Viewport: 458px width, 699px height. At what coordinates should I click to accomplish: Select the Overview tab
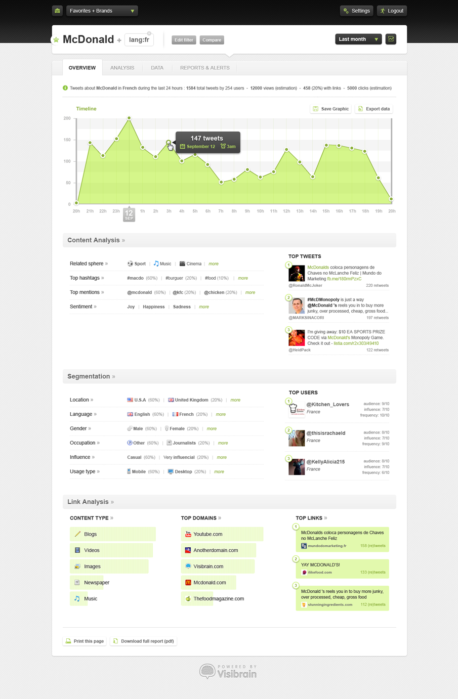tap(82, 68)
